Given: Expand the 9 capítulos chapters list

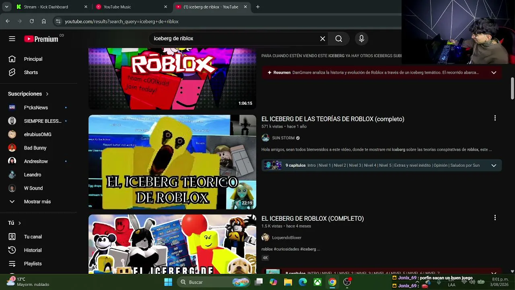Looking at the screenshot, I should tap(494, 166).
